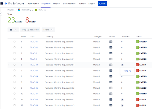Click the Dataset column header

(x=112, y=37)
